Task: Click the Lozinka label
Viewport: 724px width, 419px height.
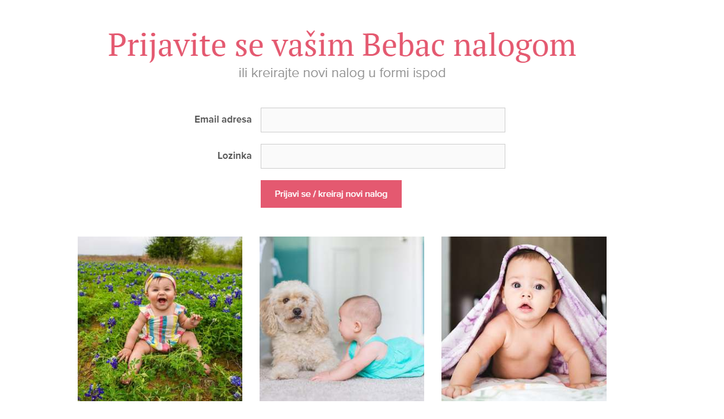Action: point(234,155)
